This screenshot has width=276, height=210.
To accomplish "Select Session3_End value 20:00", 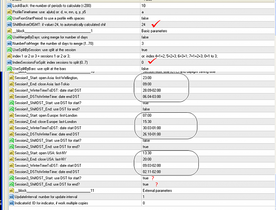I will (x=147, y=159).
